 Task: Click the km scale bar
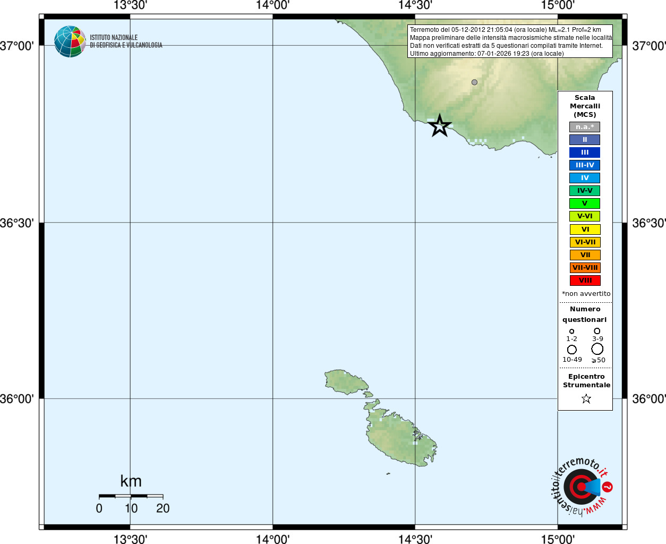click(x=131, y=496)
